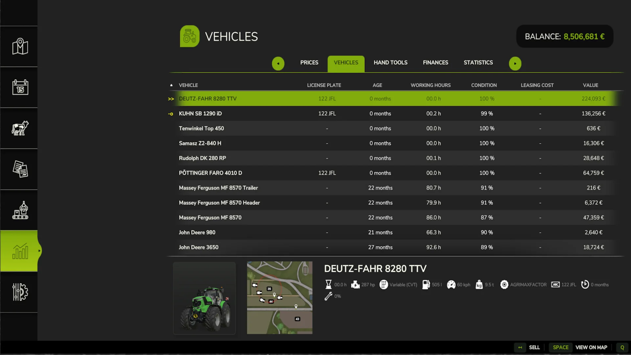
Task: Cycle tabs left with the circular arrow
Action: pos(278,63)
